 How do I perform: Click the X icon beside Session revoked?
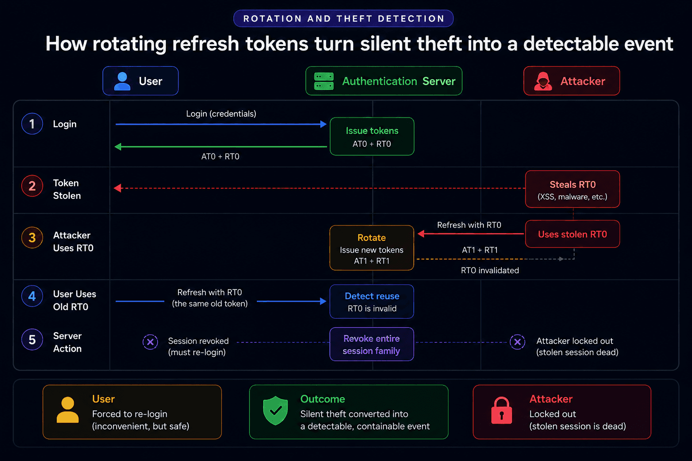click(150, 342)
